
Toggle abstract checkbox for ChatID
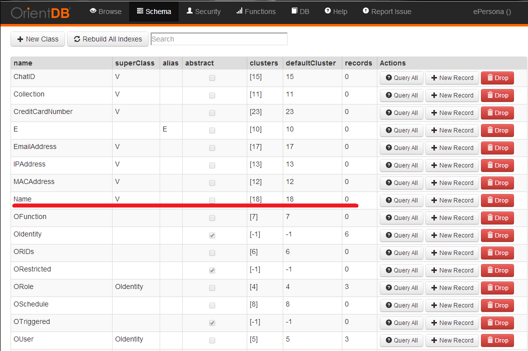(x=212, y=78)
